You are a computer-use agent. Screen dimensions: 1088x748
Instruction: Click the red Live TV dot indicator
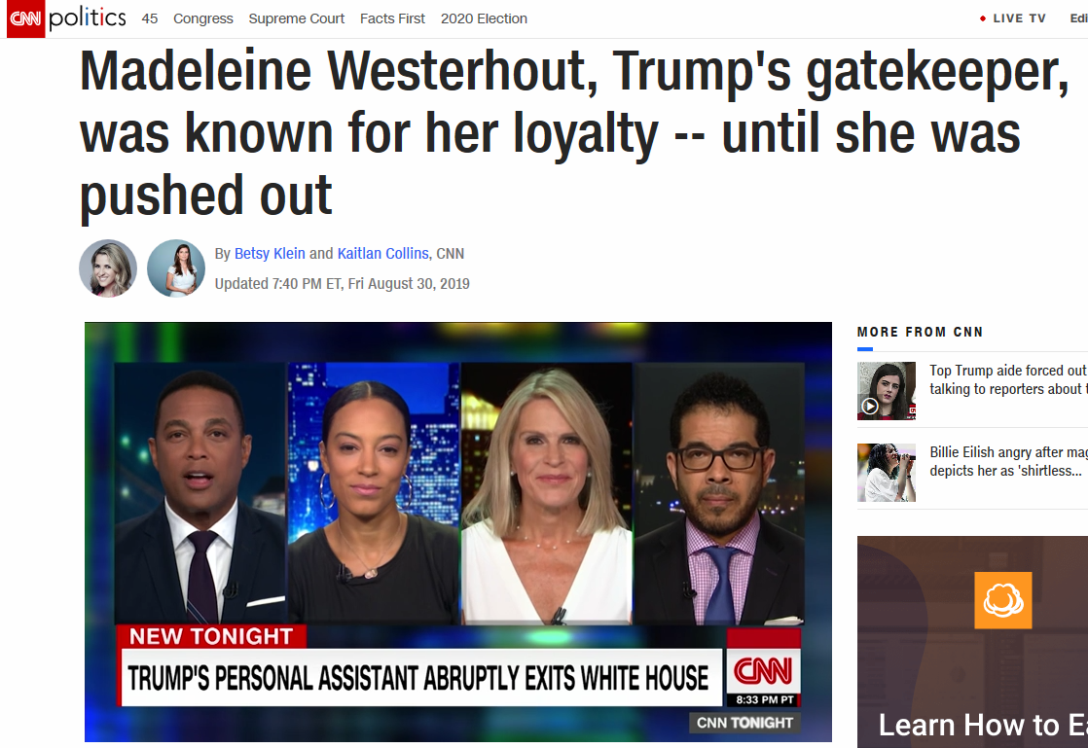pyautogui.click(x=983, y=18)
